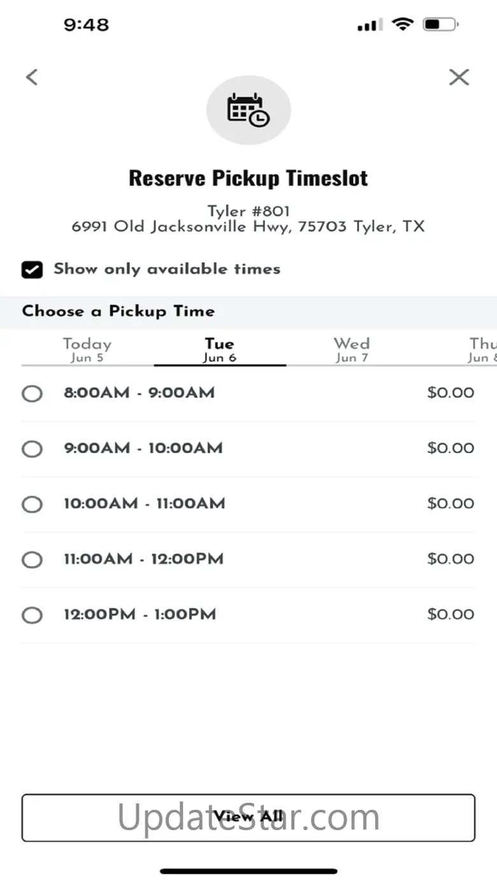Tap the home indicator bar

click(x=248, y=871)
